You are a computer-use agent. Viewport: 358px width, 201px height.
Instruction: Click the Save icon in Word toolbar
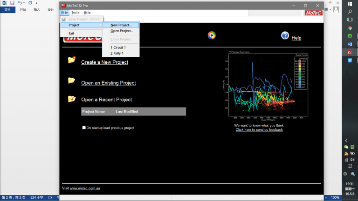(x=12, y=3)
